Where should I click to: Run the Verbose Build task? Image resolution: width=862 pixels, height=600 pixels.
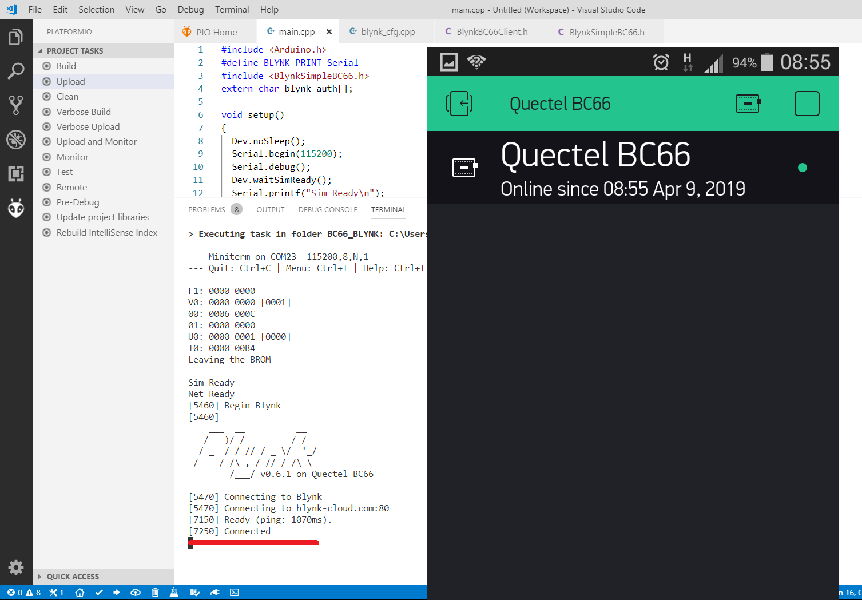84,112
